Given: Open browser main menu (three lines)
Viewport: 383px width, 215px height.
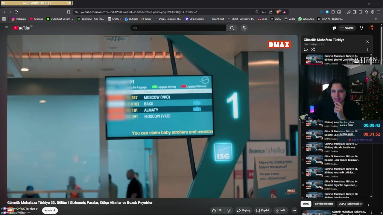Looking at the screenshot, I should click(379, 12).
